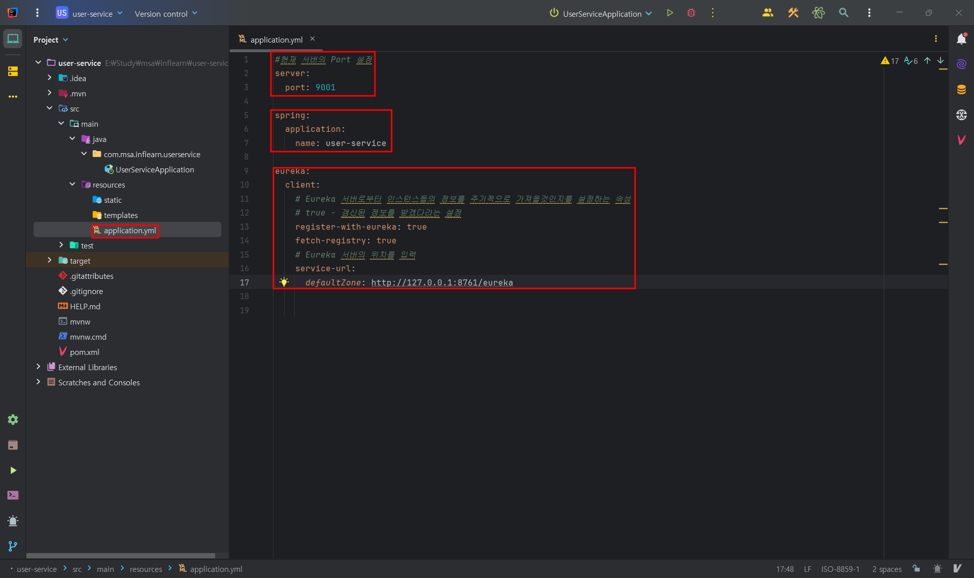Click the project tree horizontal scrollbar
Screen dimensions: 974x578
pos(121,556)
